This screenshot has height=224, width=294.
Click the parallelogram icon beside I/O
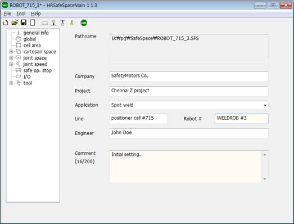pos(19,77)
